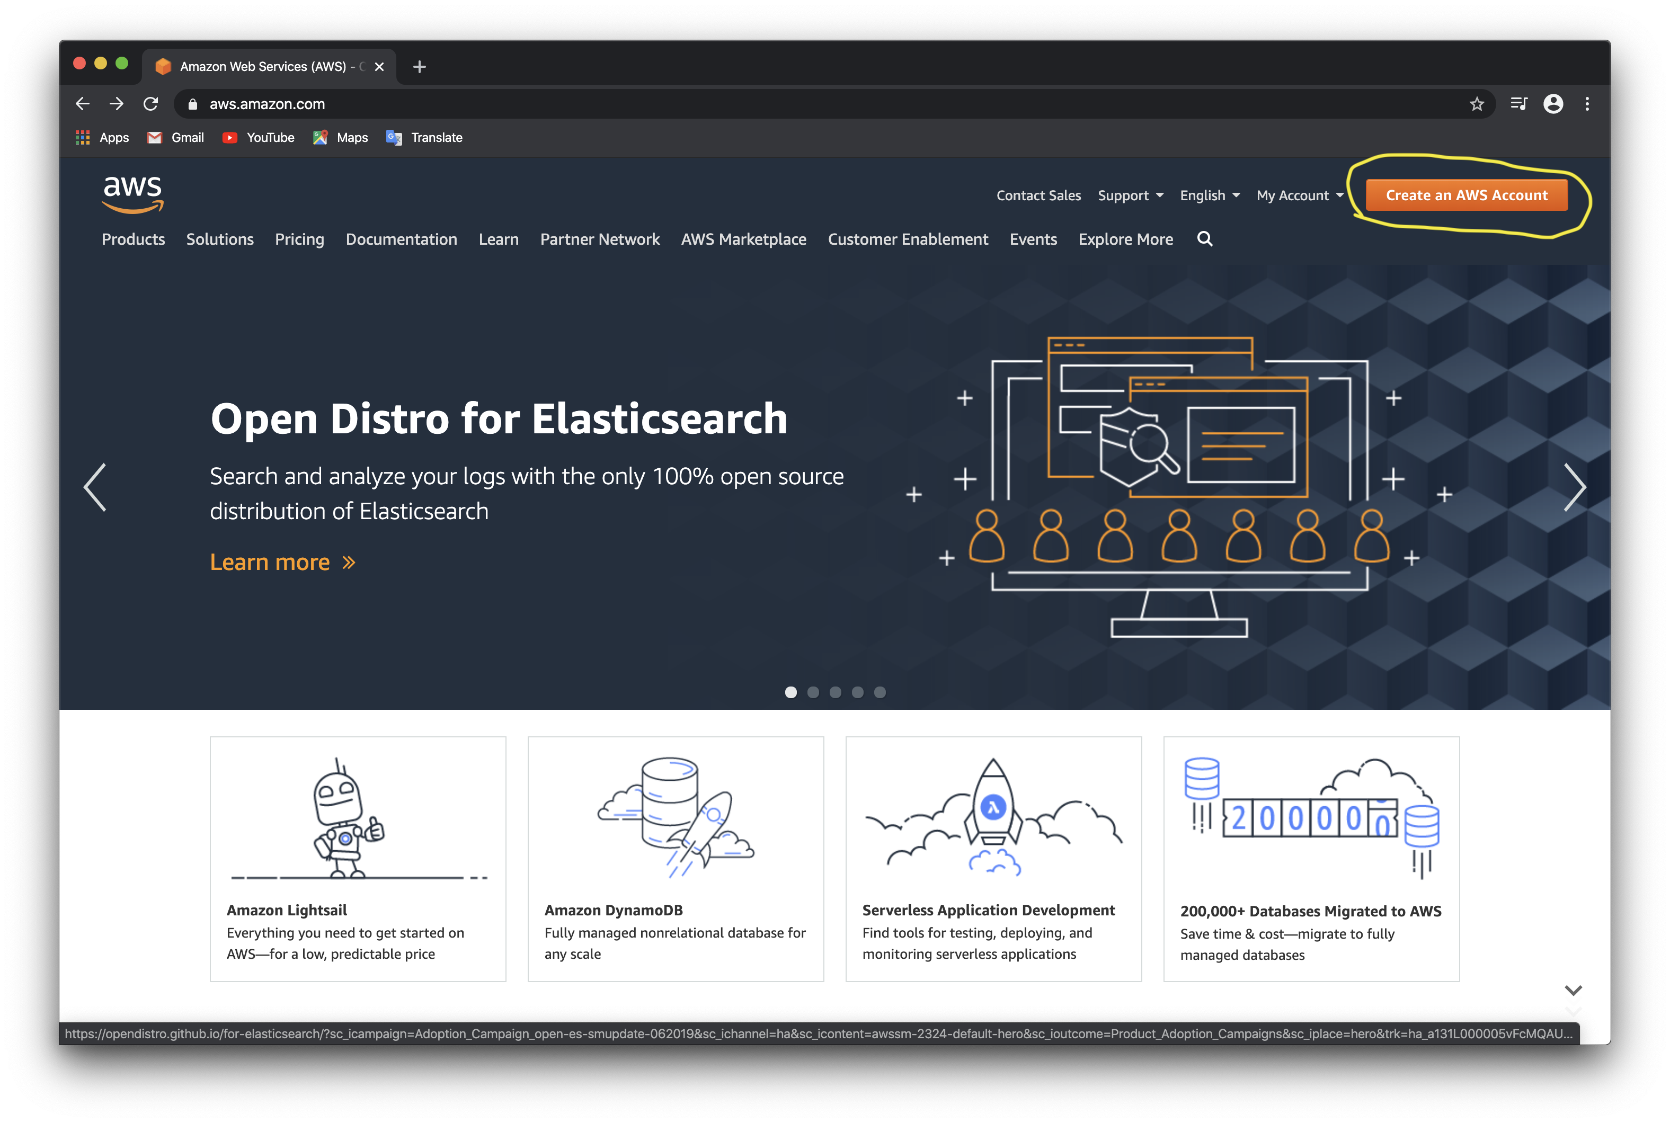1670x1123 pixels.
Task: Open the Amazon Lightsail card
Action: pos(358,859)
